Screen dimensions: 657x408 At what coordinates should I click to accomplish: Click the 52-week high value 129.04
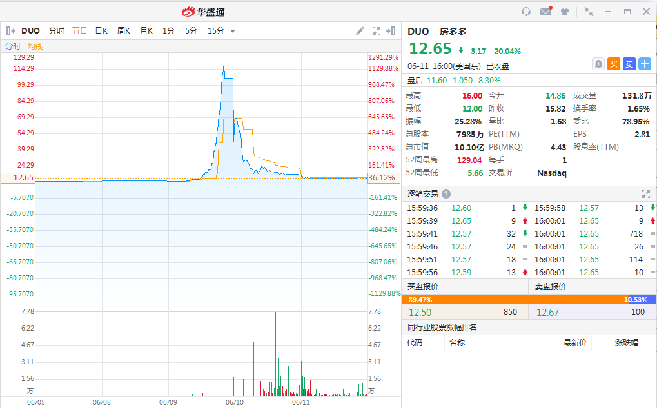point(469,160)
